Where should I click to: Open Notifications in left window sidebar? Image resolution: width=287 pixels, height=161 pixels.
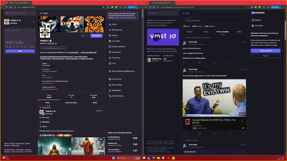(x=115, y=30)
